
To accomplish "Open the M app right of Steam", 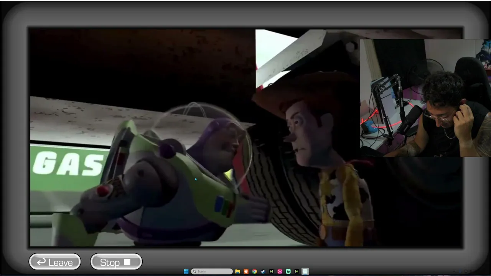I will [x=271, y=271].
